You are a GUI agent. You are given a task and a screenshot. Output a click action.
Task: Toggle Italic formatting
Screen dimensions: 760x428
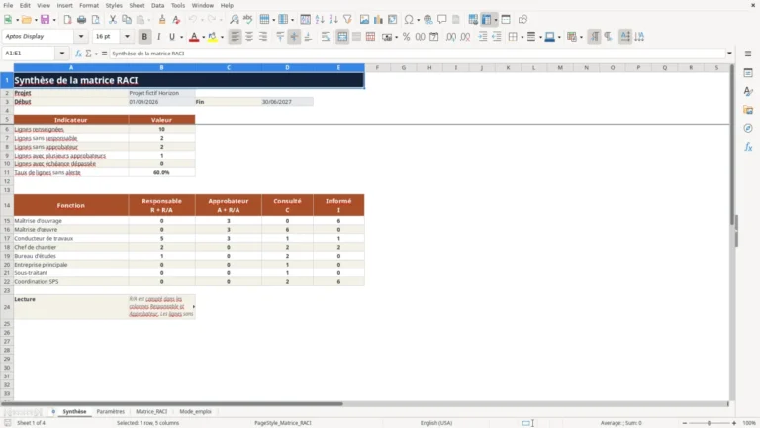tap(158, 37)
